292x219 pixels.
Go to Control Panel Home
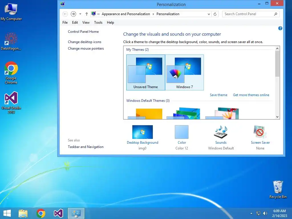coord(83,32)
